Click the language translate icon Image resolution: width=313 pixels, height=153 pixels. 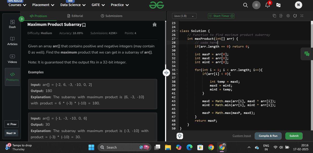coord(278,5)
